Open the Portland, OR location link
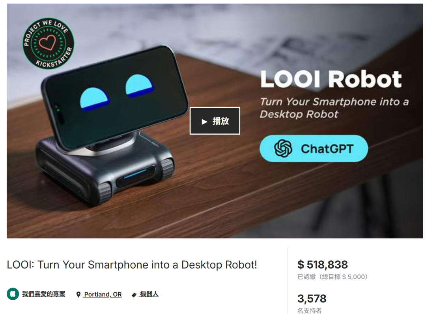426x314 pixels. click(x=103, y=294)
